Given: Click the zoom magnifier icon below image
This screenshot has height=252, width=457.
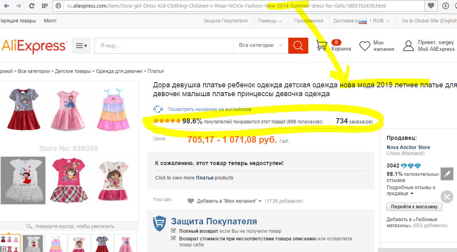Looking at the screenshot, I should tap(29, 226).
